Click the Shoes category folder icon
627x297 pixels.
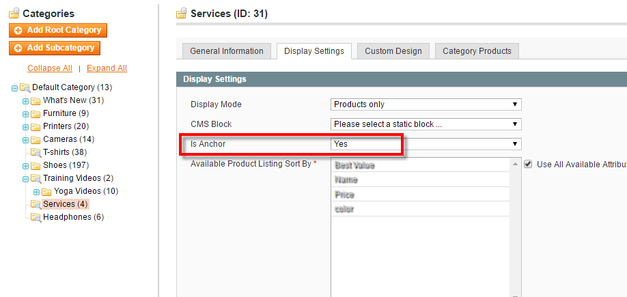point(36,165)
